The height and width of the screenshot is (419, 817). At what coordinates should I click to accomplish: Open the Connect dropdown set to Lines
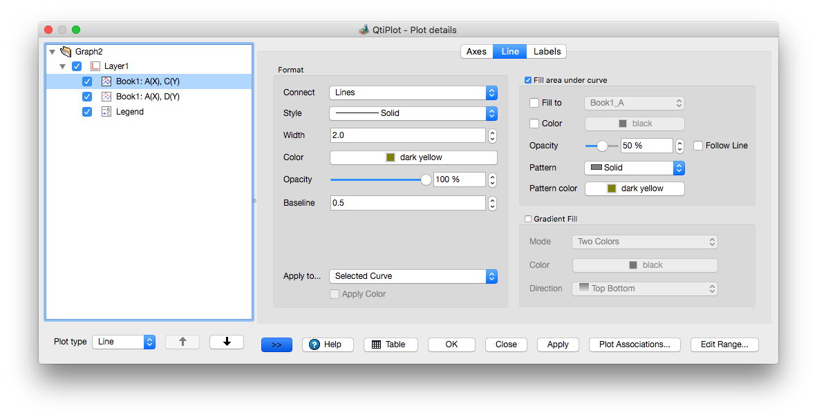(413, 92)
